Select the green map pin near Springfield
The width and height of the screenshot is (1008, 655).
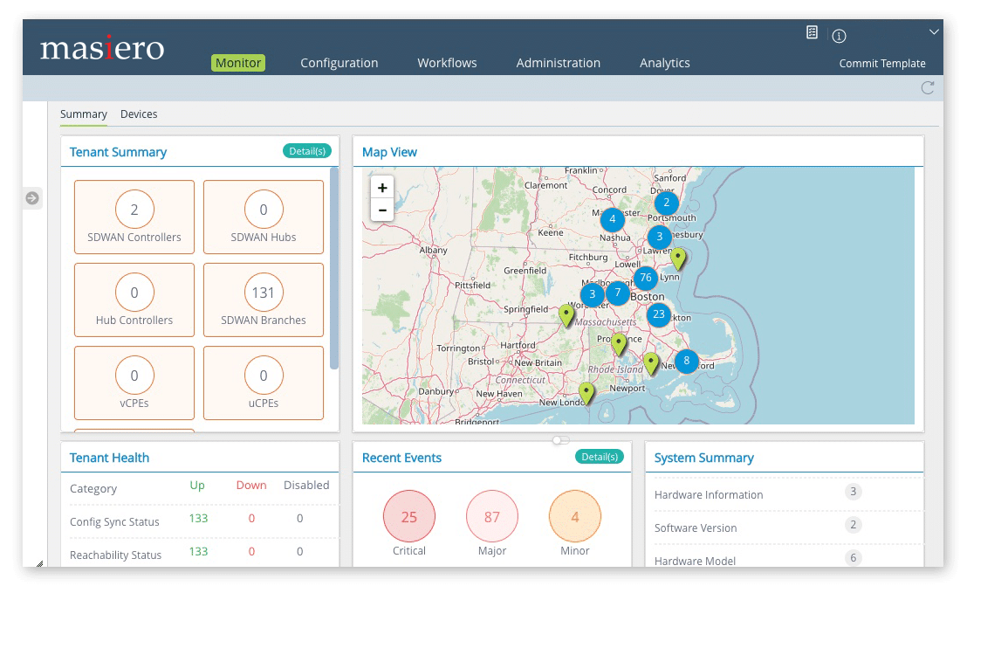[566, 314]
